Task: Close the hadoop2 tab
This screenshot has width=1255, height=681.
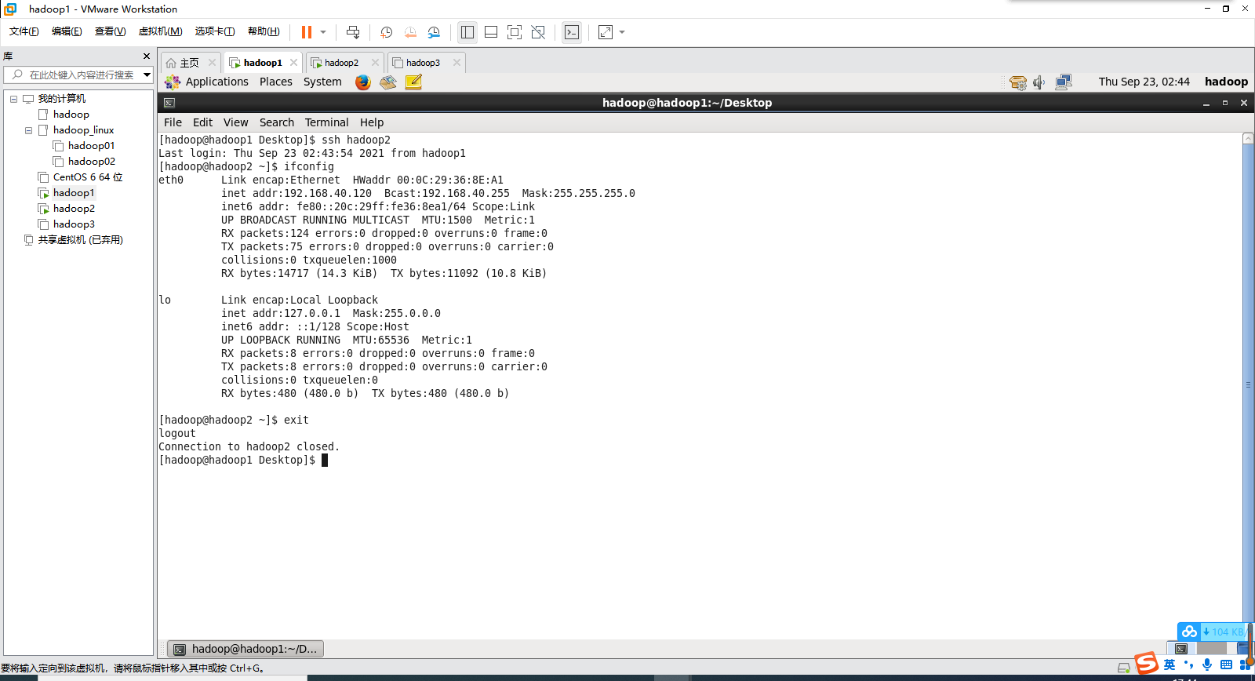Action: tap(375, 63)
